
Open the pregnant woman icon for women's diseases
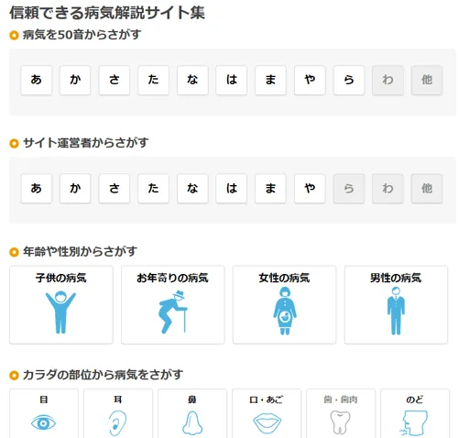point(285,312)
